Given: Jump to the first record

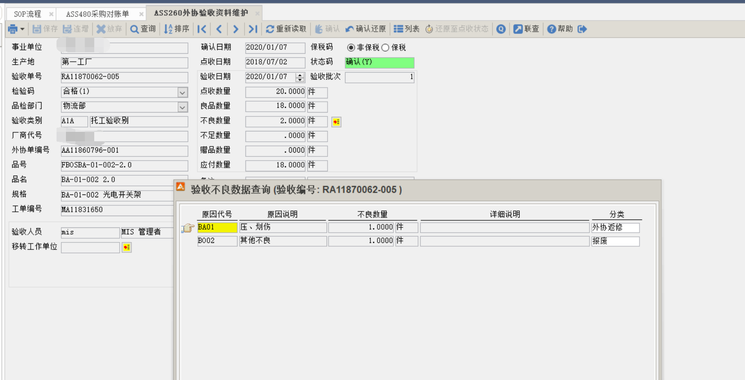Looking at the screenshot, I should click(x=202, y=29).
